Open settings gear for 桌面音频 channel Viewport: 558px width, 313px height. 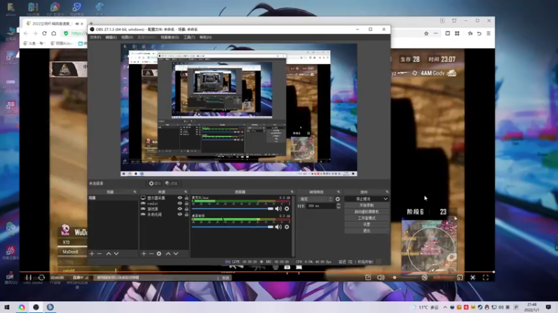(287, 227)
